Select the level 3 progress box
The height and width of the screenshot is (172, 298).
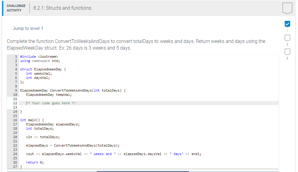tap(287, 52)
